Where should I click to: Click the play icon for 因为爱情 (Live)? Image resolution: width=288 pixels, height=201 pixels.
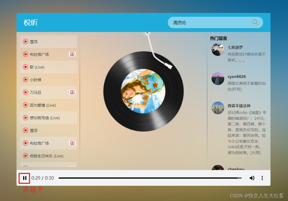(x=25, y=105)
